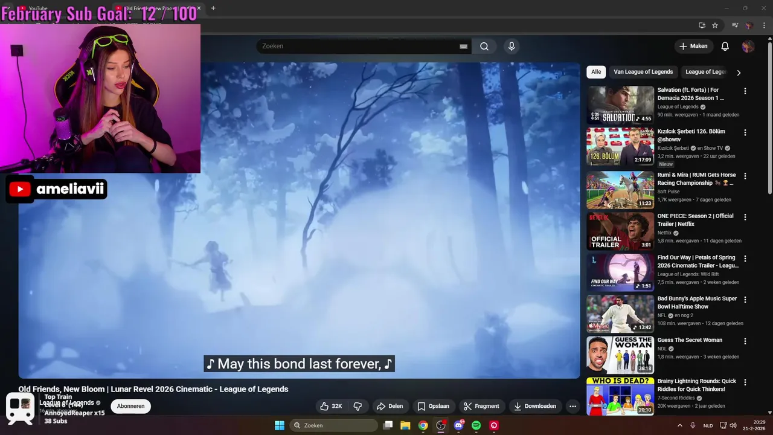
Task: Open the Guess The Woman thumbnail
Action: pyautogui.click(x=620, y=355)
